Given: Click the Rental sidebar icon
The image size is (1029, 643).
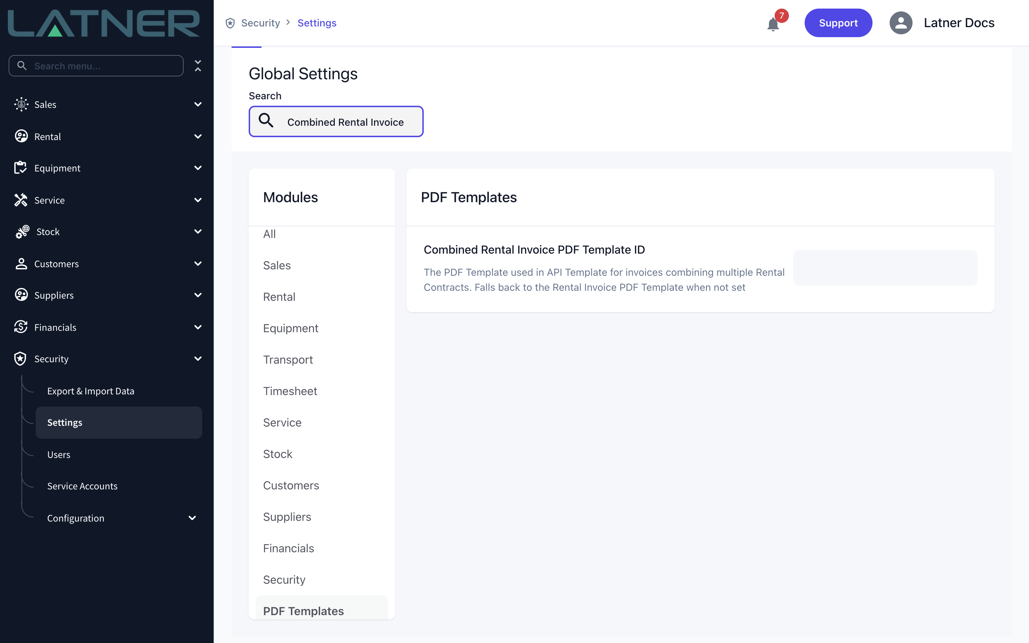Looking at the screenshot, I should [x=21, y=136].
